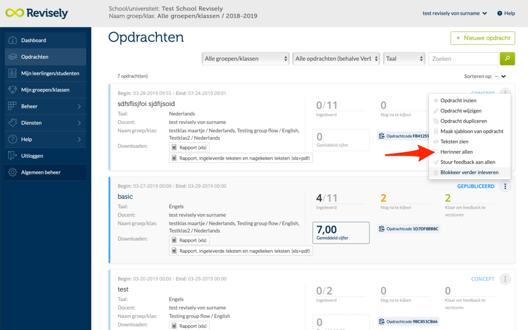The height and width of the screenshot is (330, 528).
Task: Click the pencil icon beside Opdracht wijzigen
Action: 436,111
